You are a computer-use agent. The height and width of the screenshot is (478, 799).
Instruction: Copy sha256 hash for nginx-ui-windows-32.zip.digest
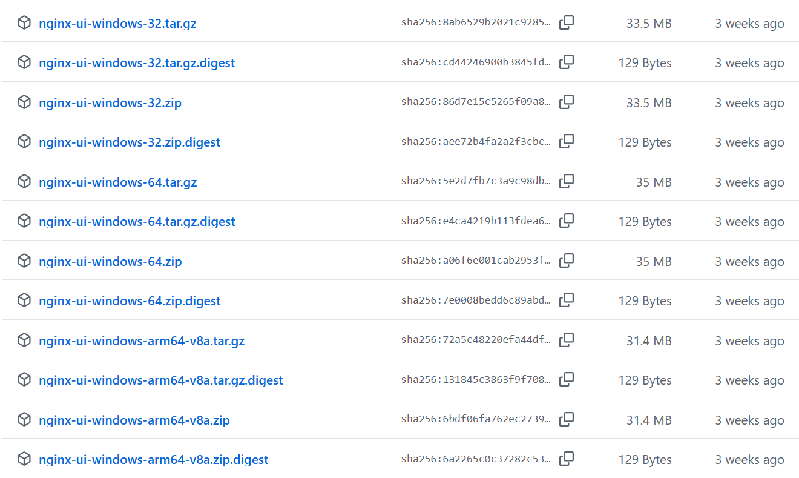[567, 142]
